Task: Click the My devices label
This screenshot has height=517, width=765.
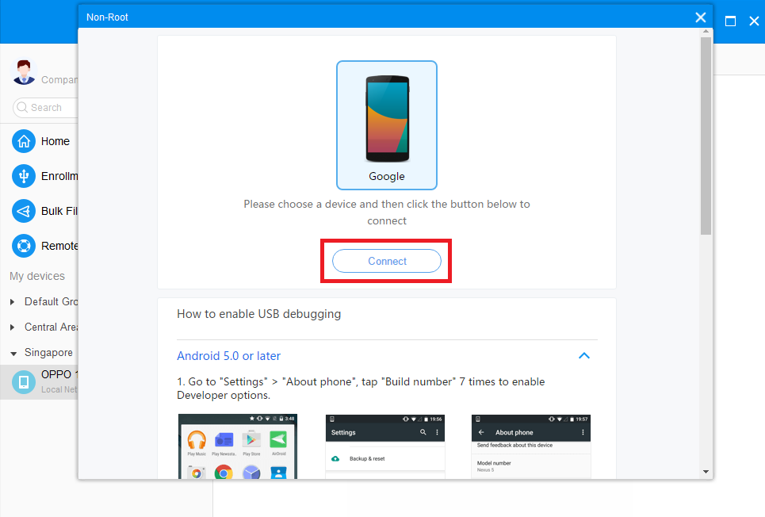Action: [37, 276]
